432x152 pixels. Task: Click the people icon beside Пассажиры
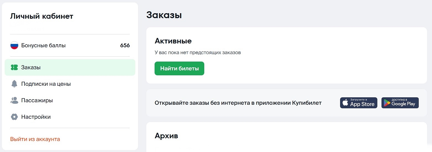14,100
